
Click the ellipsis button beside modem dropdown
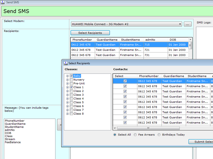[188, 24]
